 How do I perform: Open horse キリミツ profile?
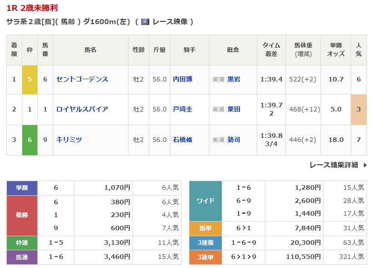[69, 140]
